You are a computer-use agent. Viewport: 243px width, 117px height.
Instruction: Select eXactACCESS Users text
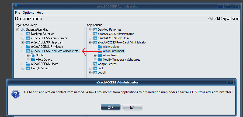[45, 64]
